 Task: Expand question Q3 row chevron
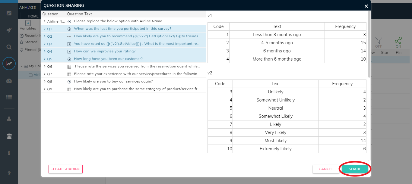45,44
